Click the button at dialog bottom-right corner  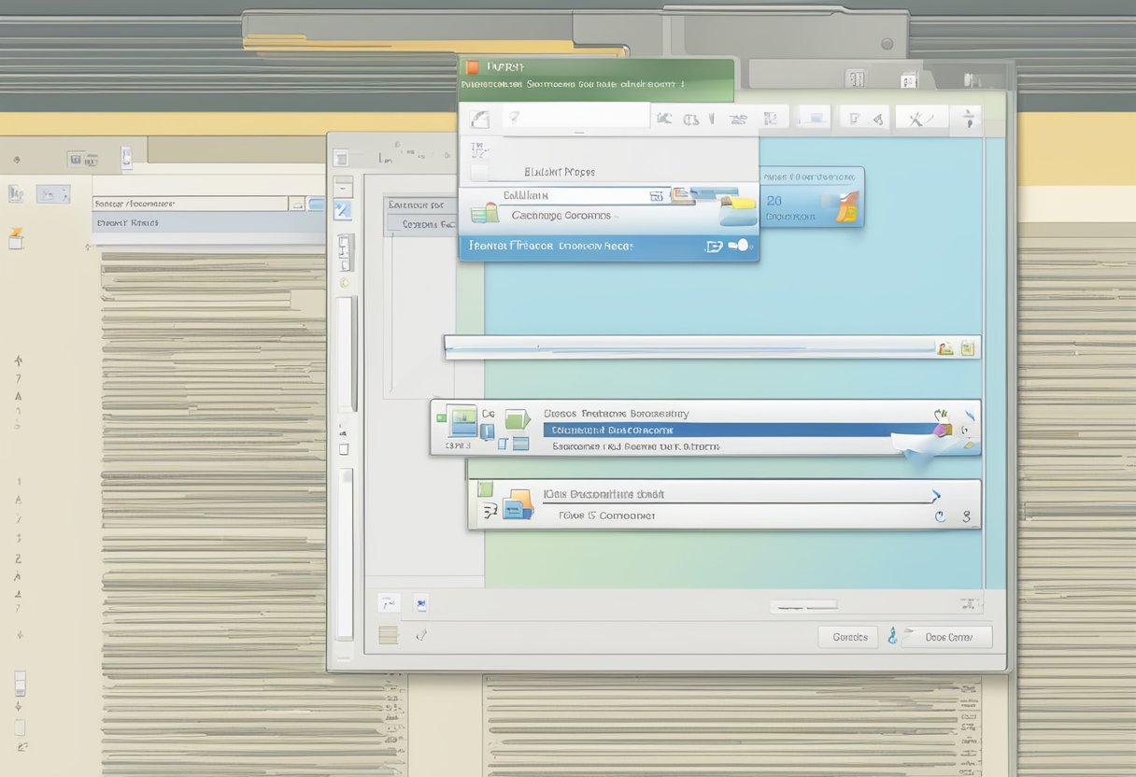(x=947, y=637)
